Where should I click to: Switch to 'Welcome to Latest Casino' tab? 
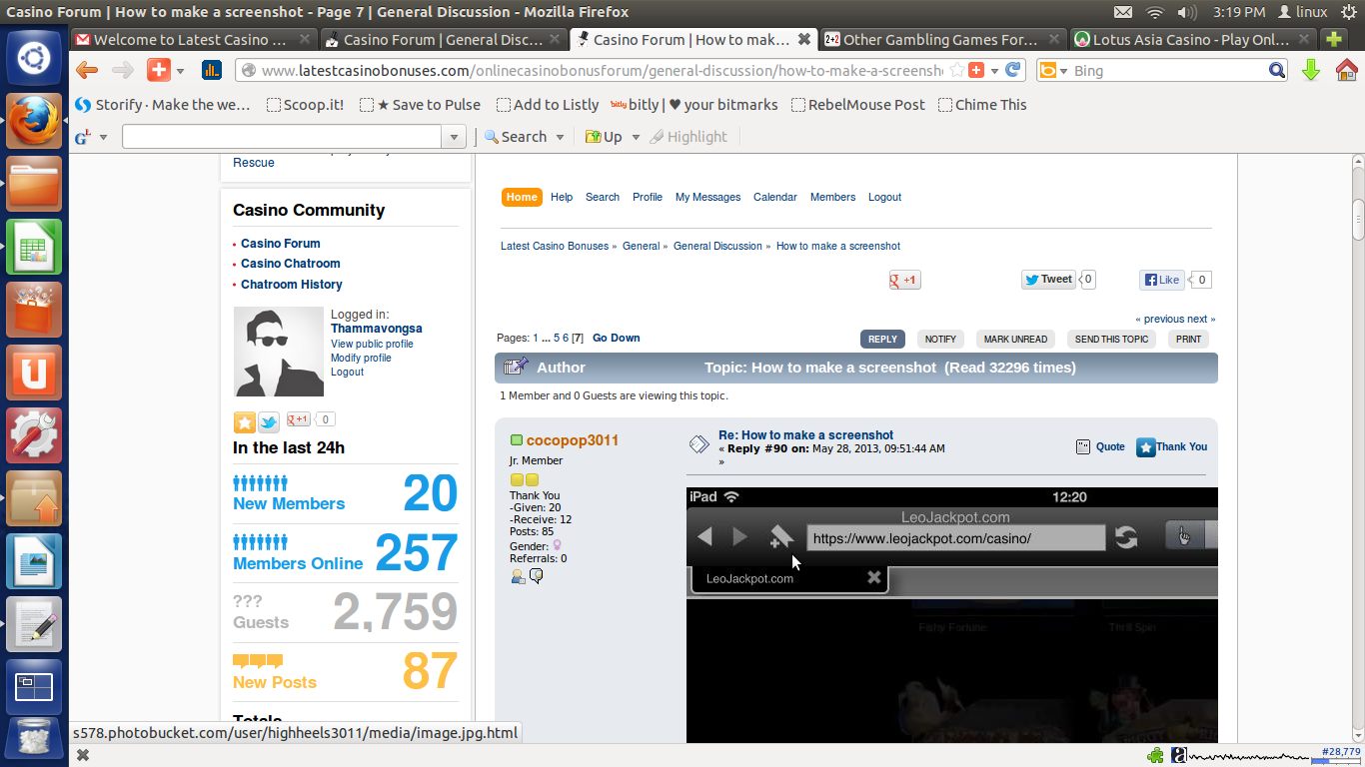click(x=194, y=40)
